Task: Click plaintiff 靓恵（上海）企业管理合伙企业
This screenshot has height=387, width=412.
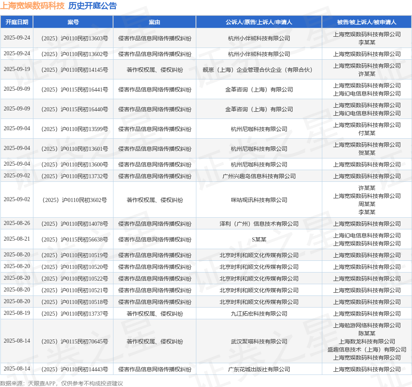Action: (x=259, y=70)
